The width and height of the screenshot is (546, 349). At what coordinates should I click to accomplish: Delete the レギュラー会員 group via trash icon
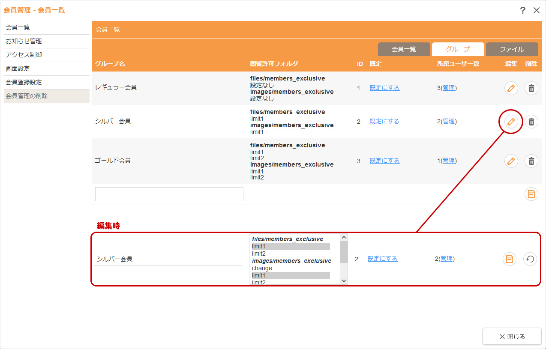pyautogui.click(x=531, y=88)
